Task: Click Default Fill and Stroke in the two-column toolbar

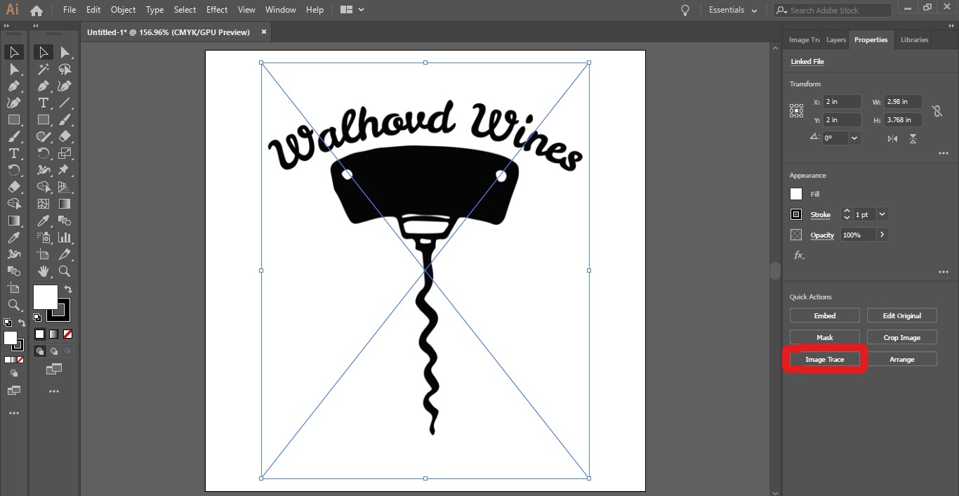Action: click(37, 317)
